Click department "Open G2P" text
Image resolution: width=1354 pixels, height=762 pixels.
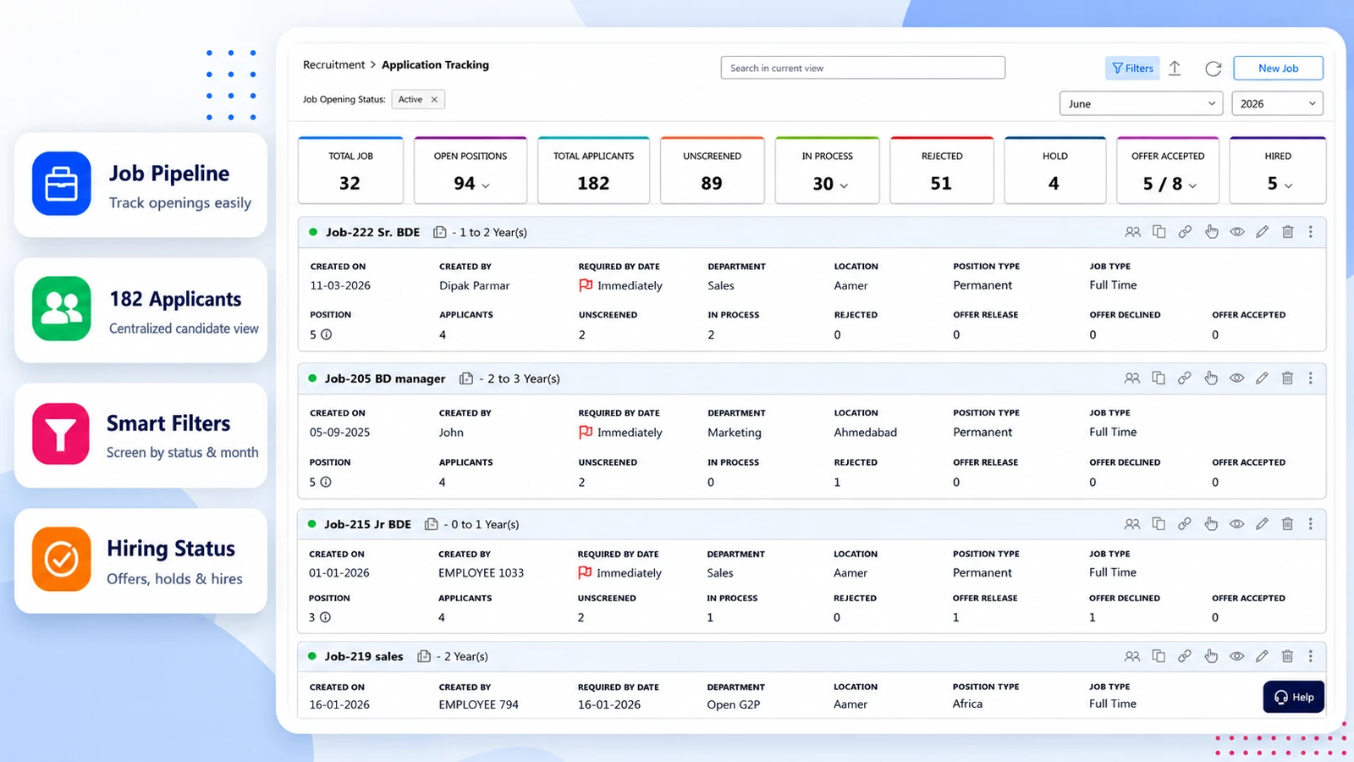734,704
